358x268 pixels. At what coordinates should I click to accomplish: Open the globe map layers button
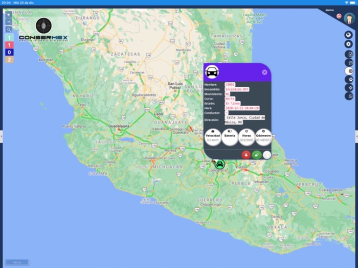tap(348, 35)
